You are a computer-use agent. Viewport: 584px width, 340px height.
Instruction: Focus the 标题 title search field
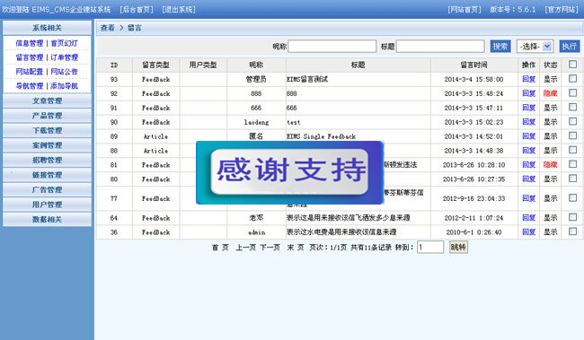(x=440, y=46)
